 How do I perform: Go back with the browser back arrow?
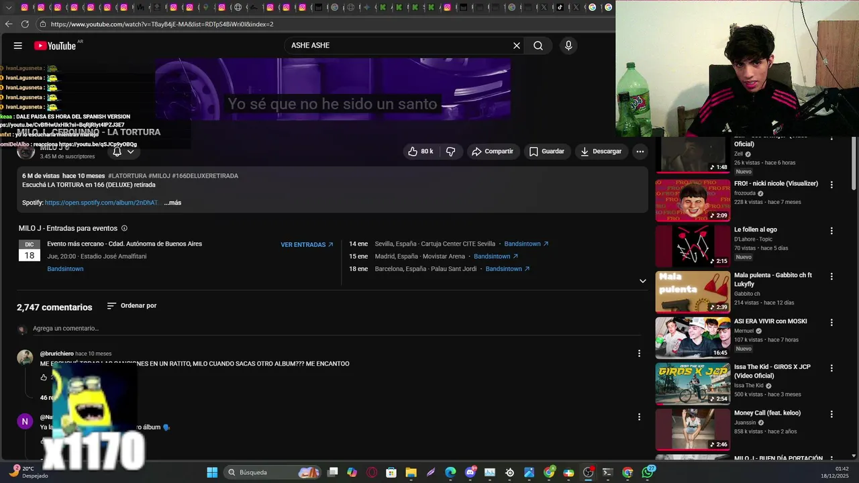[x=9, y=24]
